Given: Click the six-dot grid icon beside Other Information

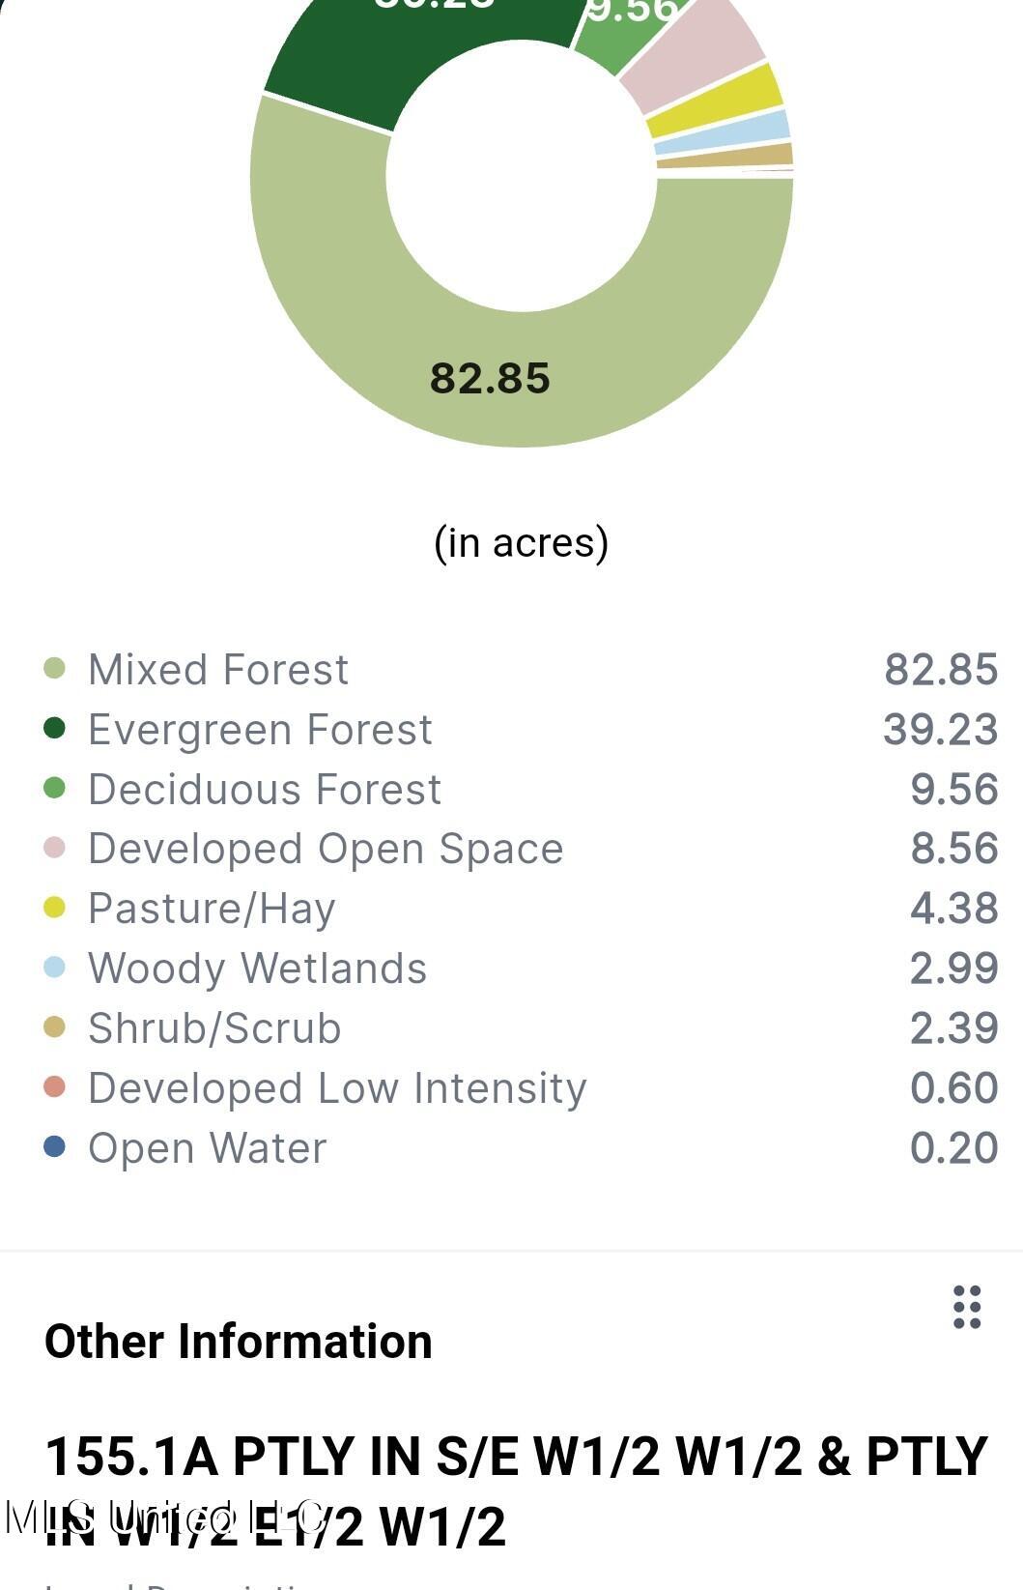Looking at the screenshot, I should pos(967,1307).
